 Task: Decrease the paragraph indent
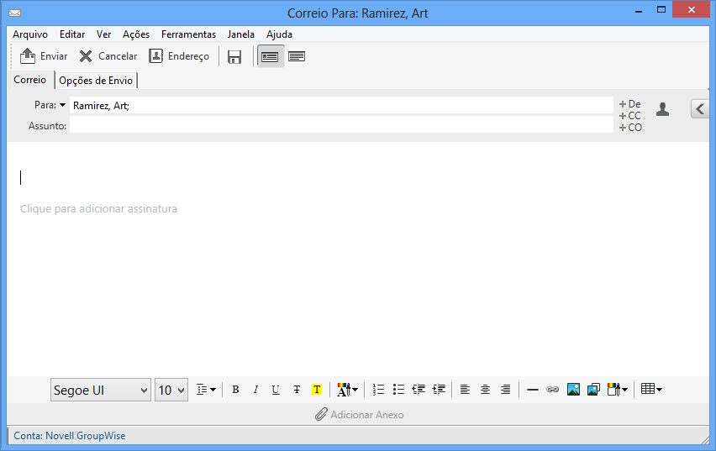point(419,390)
